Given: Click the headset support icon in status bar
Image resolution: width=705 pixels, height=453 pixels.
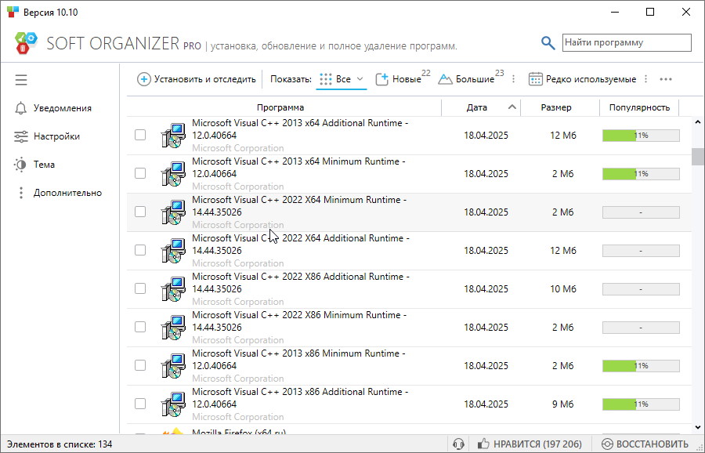Looking at the screenshot, I should (458, 444).
